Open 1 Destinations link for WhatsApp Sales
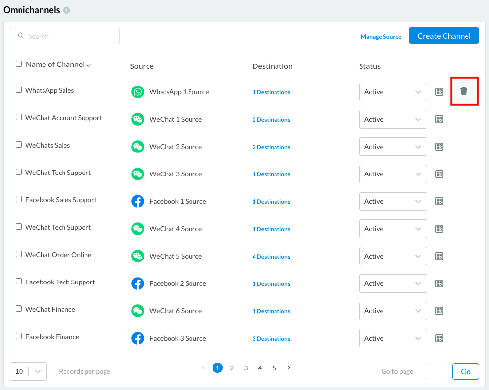Viewport: 489px width, 390px height. (271, 92)
